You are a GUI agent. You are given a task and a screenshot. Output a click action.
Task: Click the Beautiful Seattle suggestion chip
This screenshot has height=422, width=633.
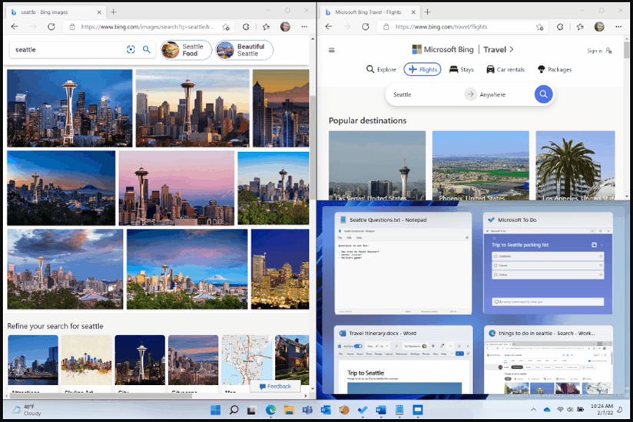point(244,50)
